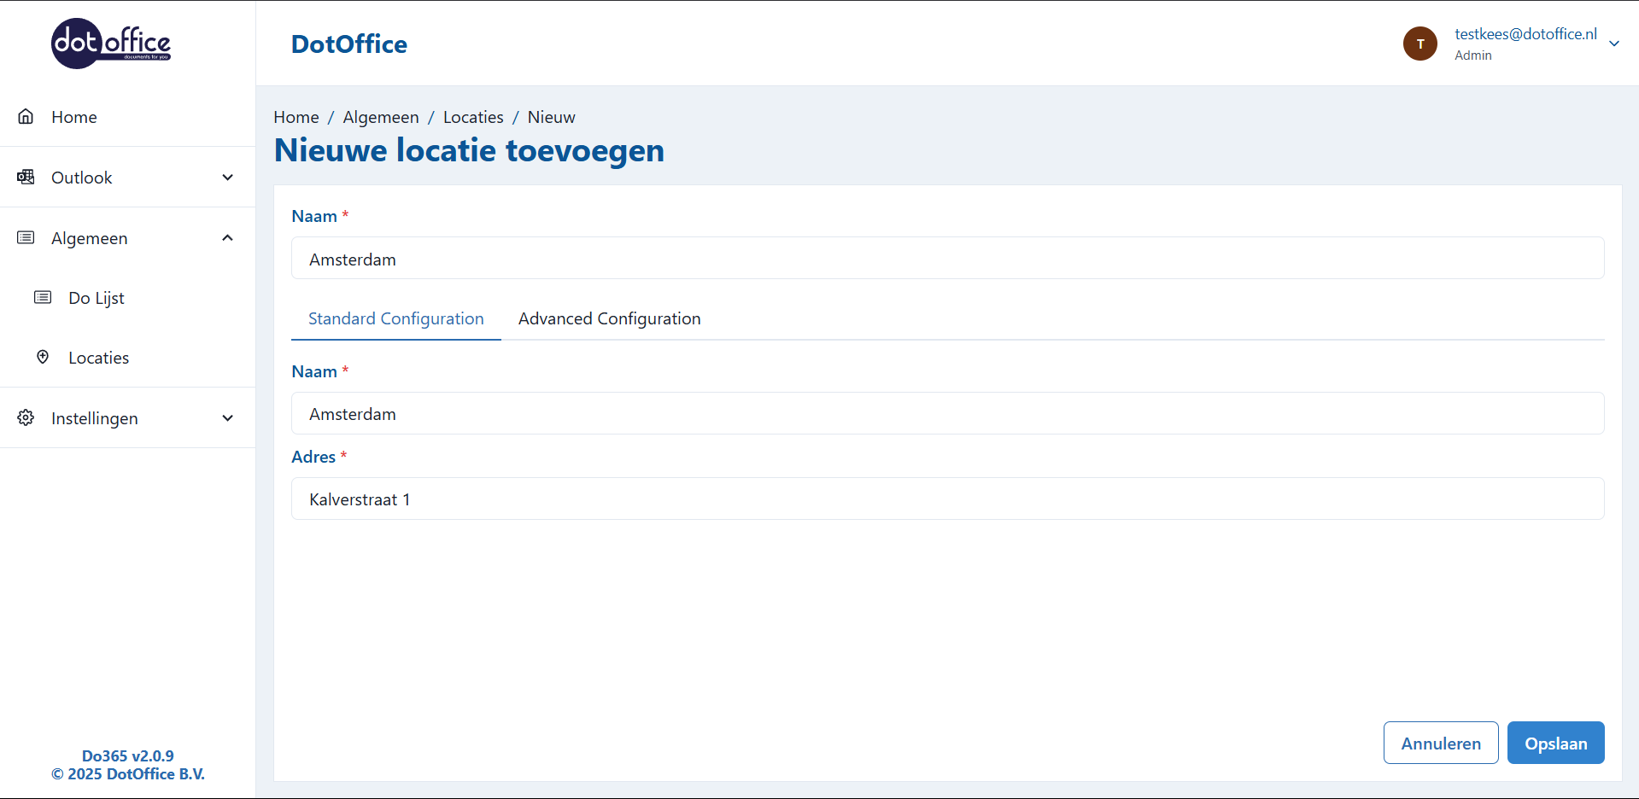Switch to Advanced Configuration tab
The height and width of the screenshot is (799, 1639).
click(x=609, y=318)
